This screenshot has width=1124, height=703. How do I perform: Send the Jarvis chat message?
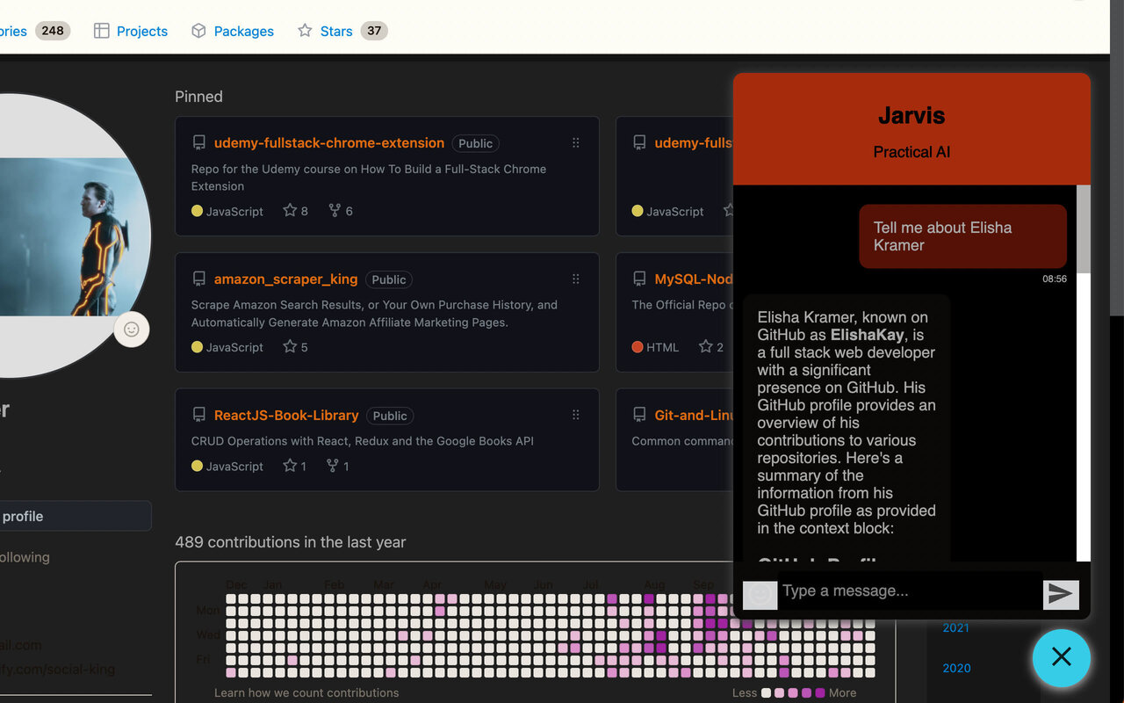tap(1061, 594)
